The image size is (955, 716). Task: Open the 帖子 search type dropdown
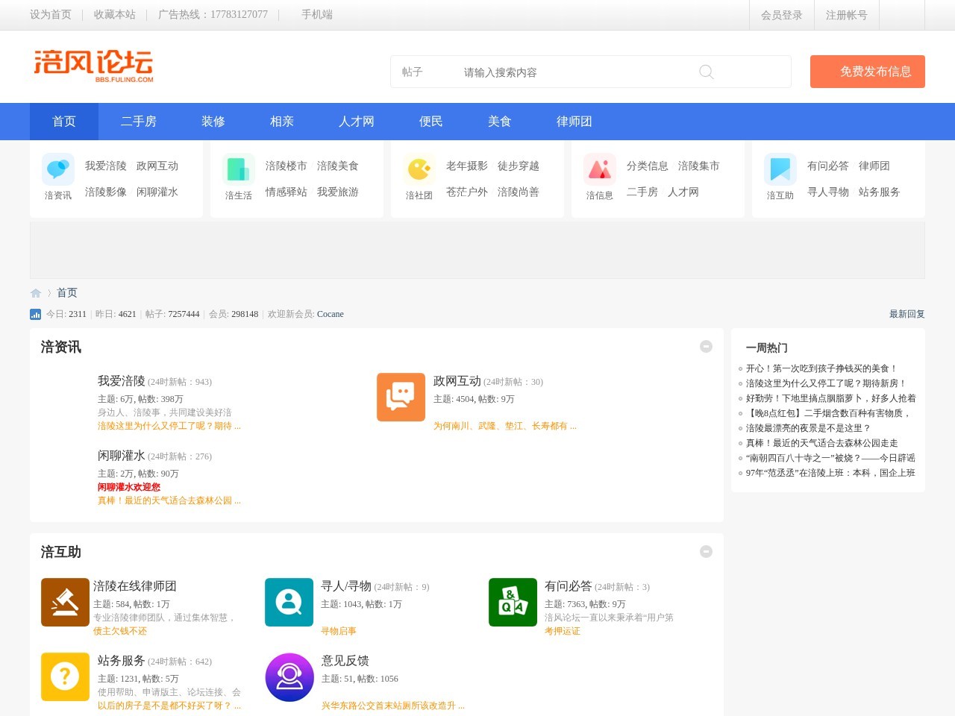click(413, 72)
